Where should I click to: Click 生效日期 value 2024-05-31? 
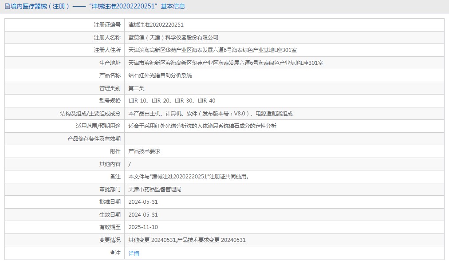(143, 214)
